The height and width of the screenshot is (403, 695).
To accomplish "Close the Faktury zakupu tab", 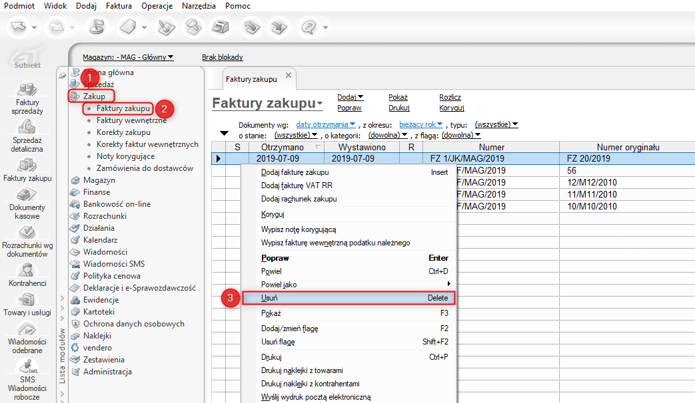I will click(x=288, y=76).
